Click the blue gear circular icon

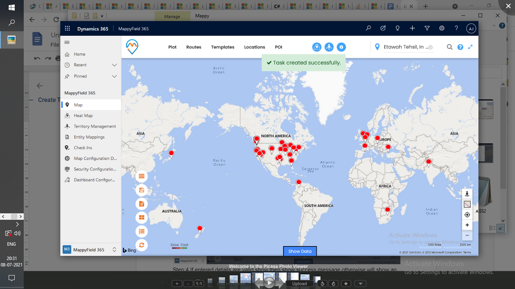click(341, 47)
